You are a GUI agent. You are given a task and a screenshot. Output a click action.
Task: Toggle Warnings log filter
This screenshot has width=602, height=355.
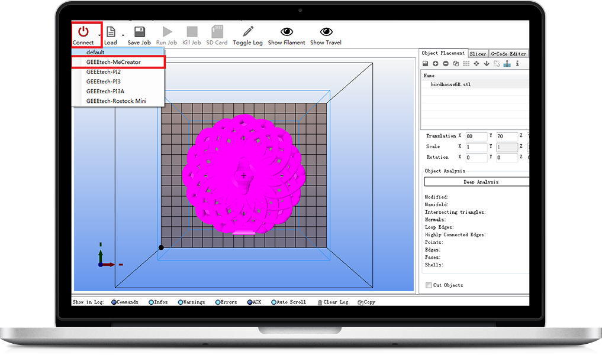pos(192,302)
